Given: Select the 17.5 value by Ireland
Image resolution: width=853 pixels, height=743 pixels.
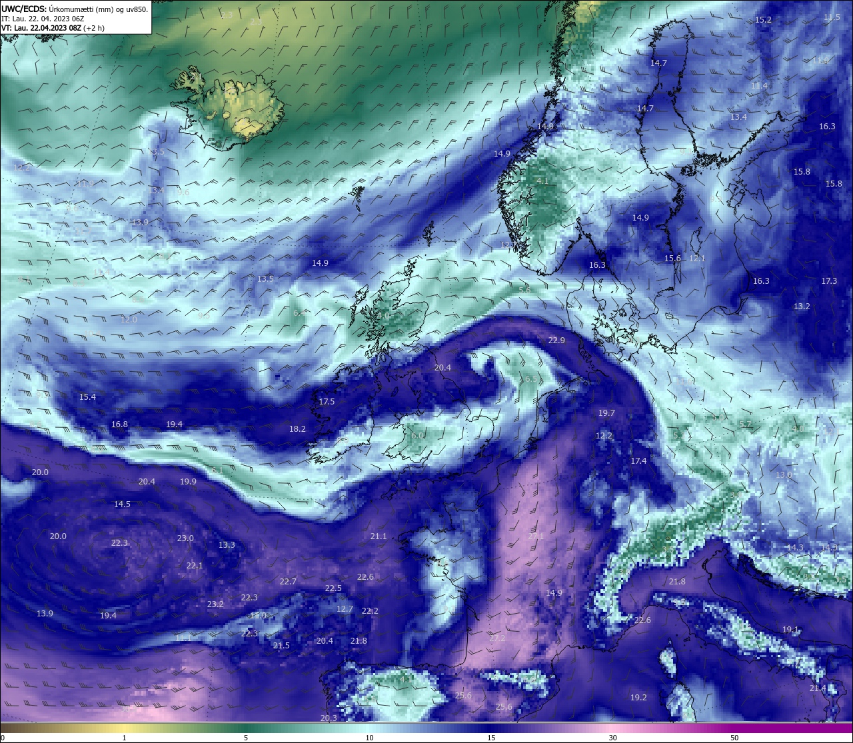Looking at the screenshot, I should 327,401.
